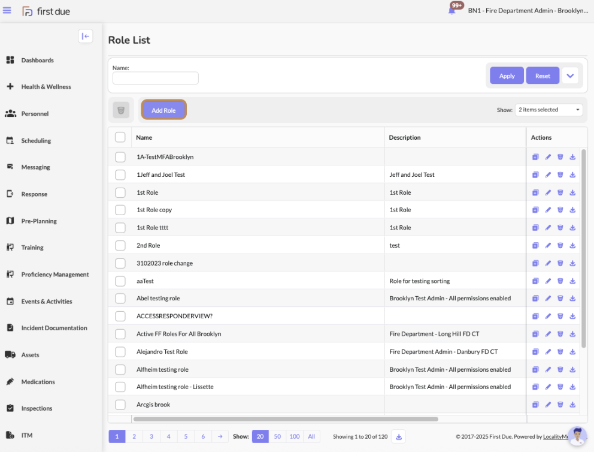
Task: Go to Incident Documentation in sidebar
Action: click(x=54, y=328)
